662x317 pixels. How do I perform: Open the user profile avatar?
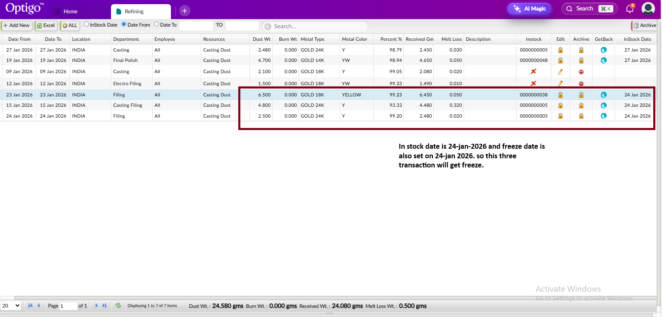tap(648, 9)
